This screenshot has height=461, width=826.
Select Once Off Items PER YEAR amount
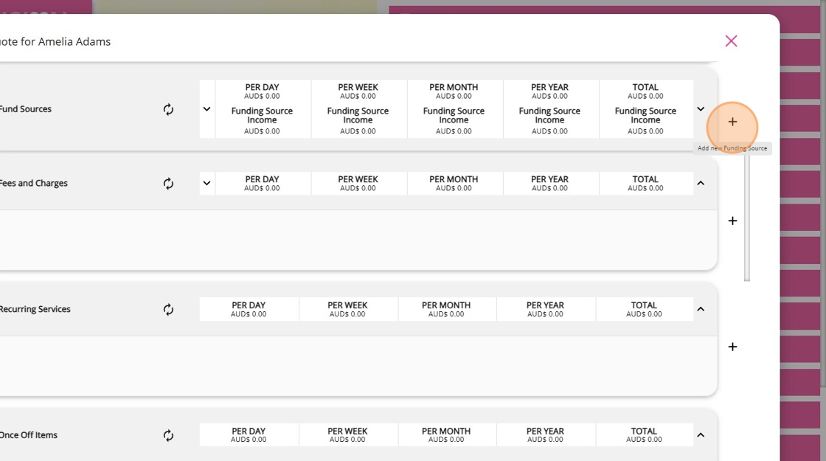pos(545,440)
